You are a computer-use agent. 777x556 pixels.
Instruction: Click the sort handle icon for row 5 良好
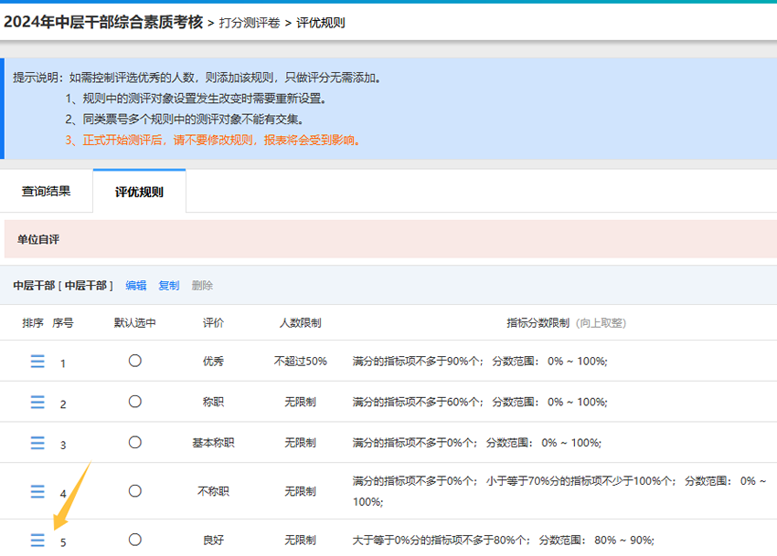(x=37, y=540)
